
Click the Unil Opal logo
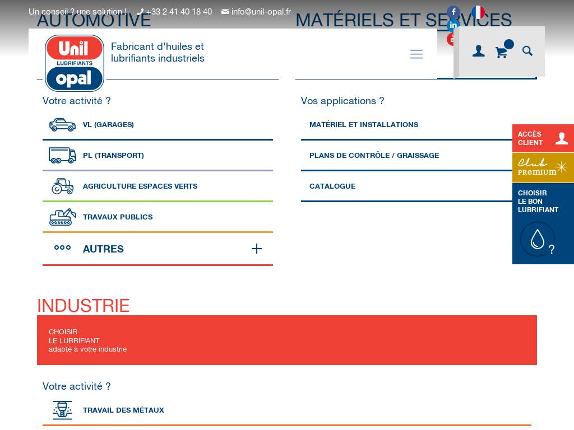75,63
